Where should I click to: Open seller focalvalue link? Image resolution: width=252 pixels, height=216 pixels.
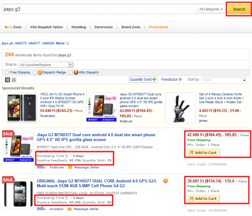(x=47, y=116)
